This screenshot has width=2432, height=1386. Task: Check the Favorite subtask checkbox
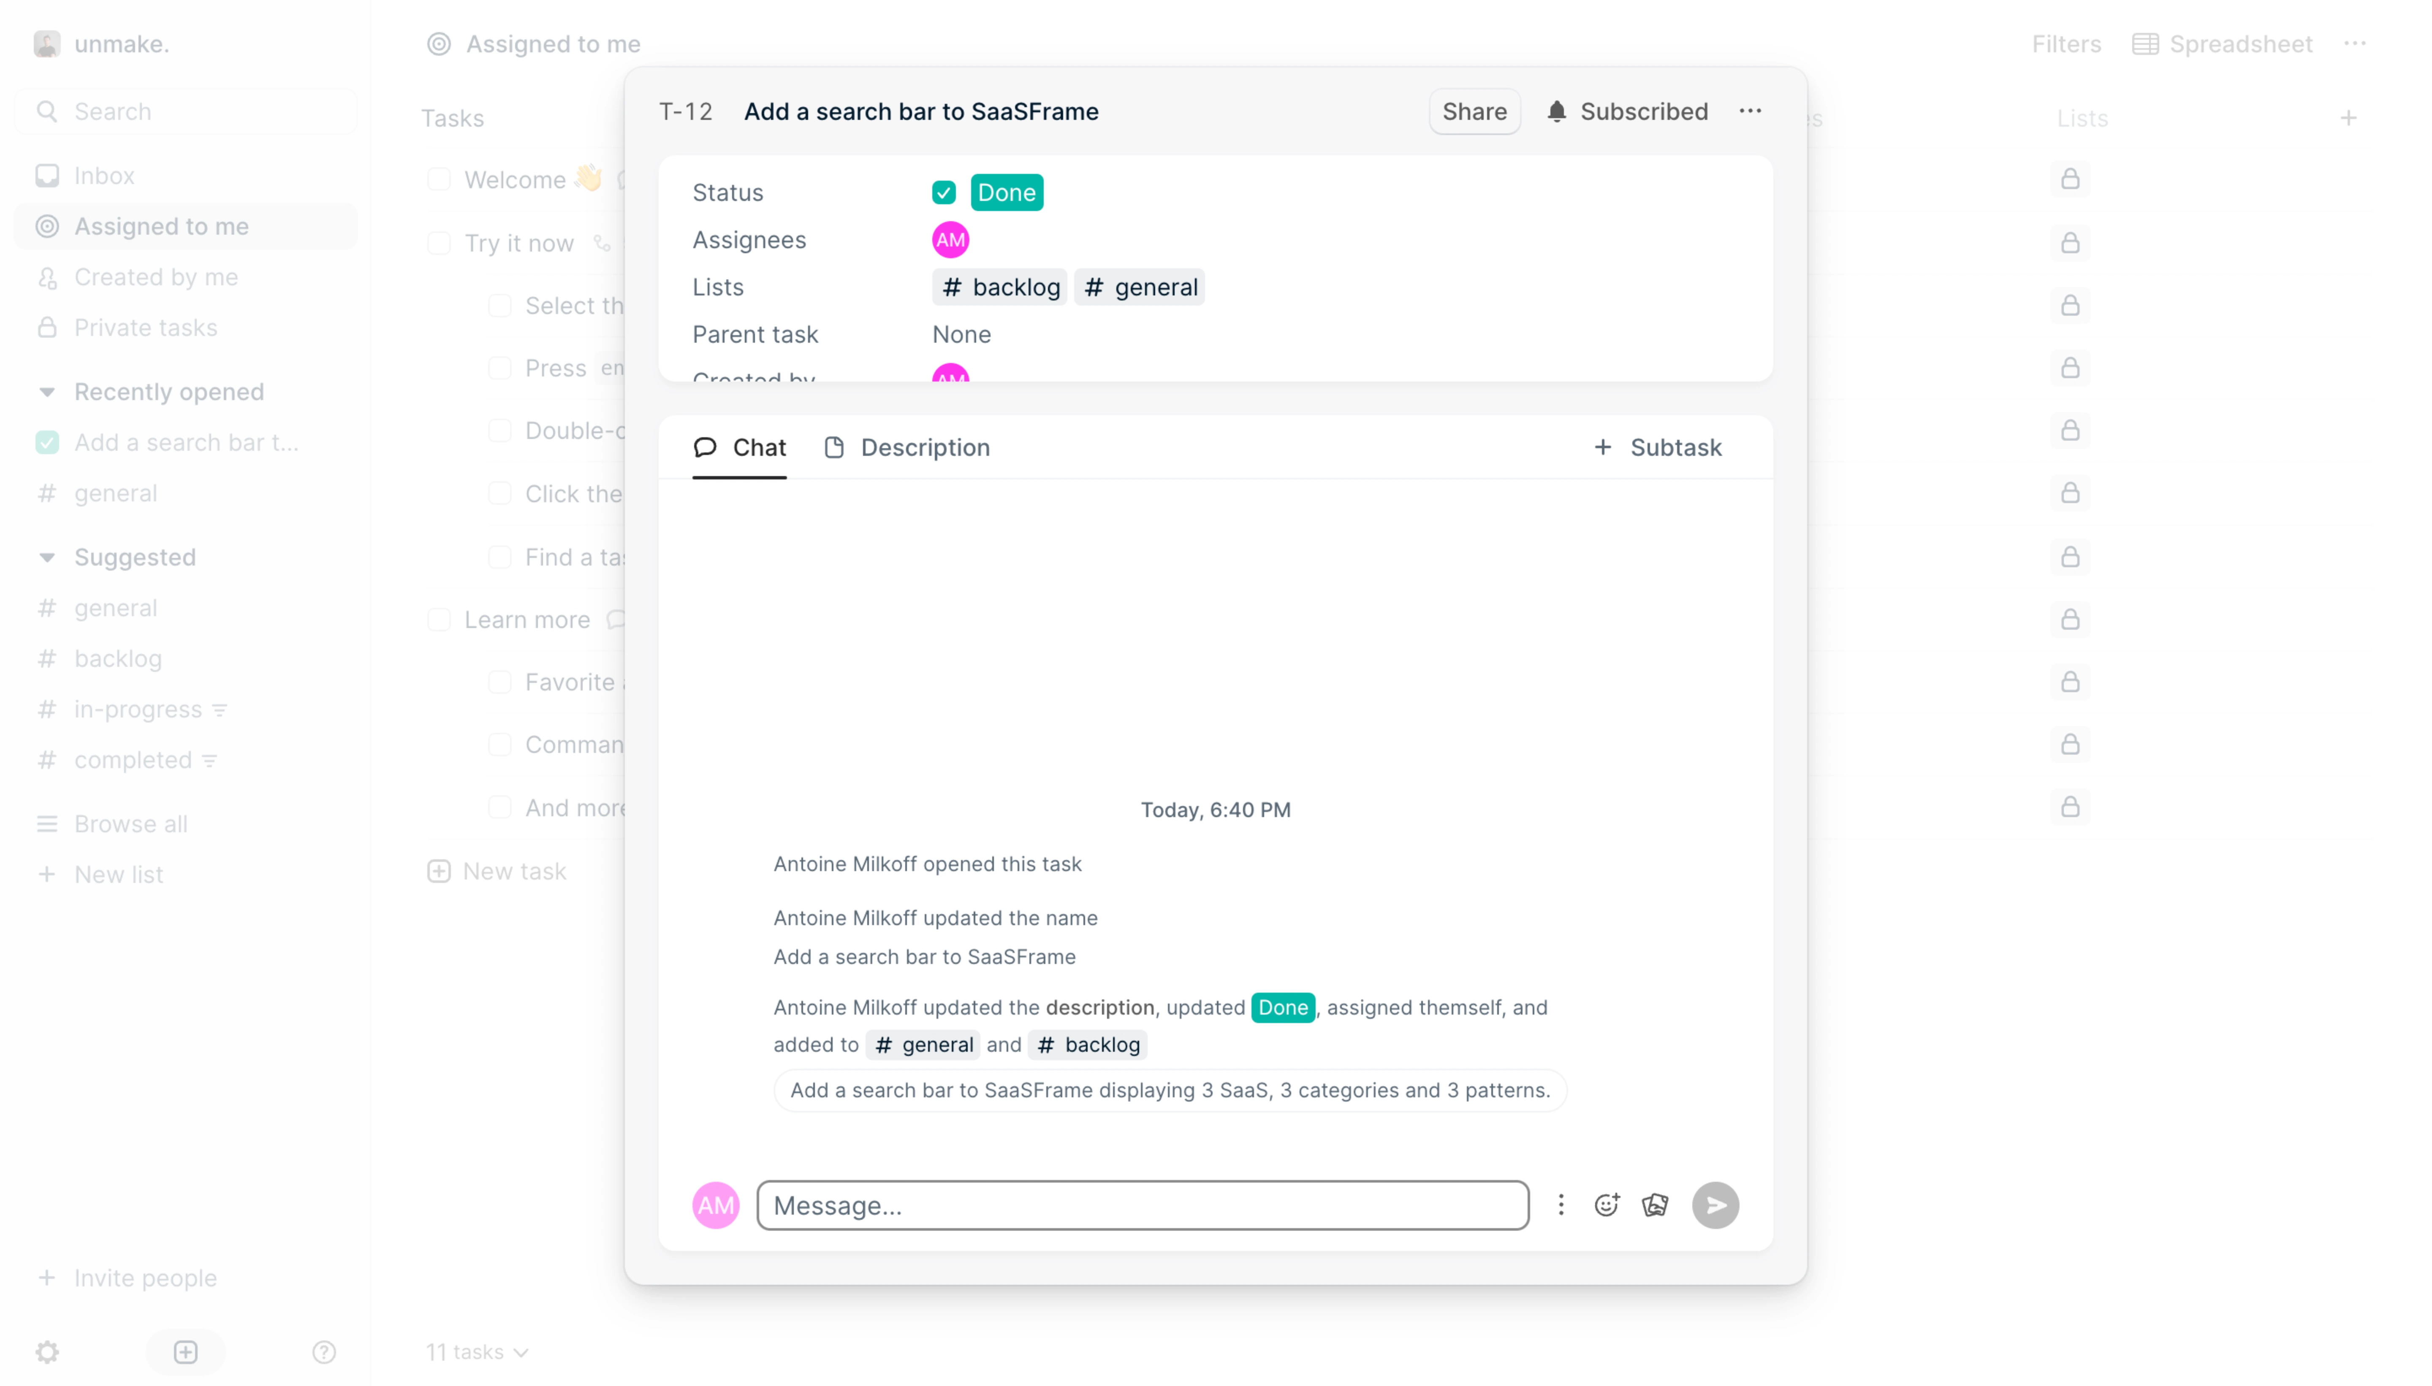pos(500,682)
